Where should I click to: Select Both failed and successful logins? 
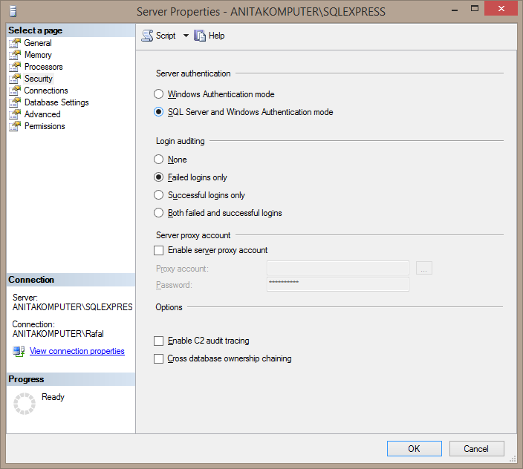tap(218, 213)
